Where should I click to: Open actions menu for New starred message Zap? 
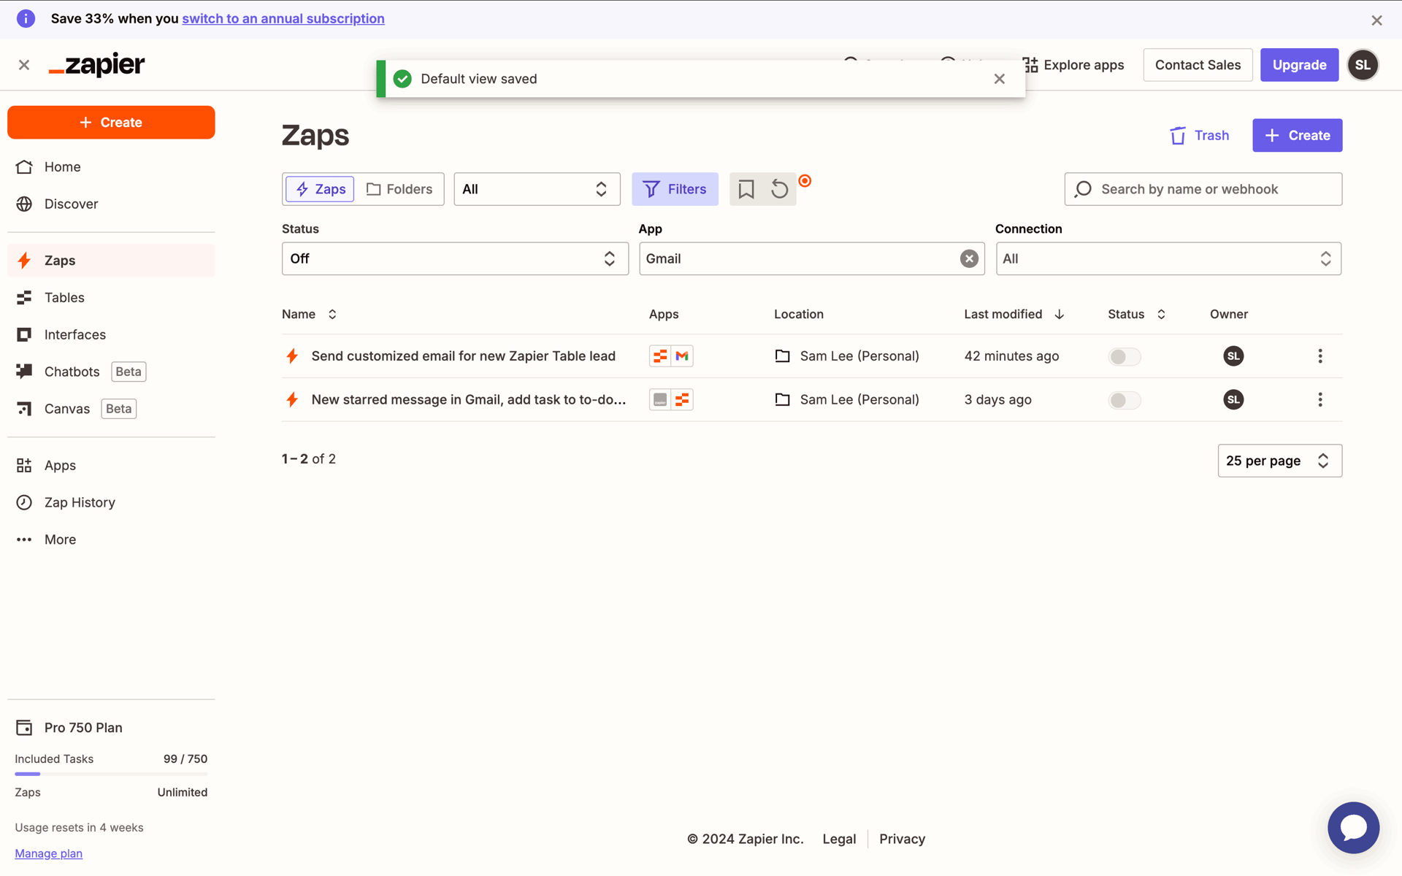(1319, 399)
